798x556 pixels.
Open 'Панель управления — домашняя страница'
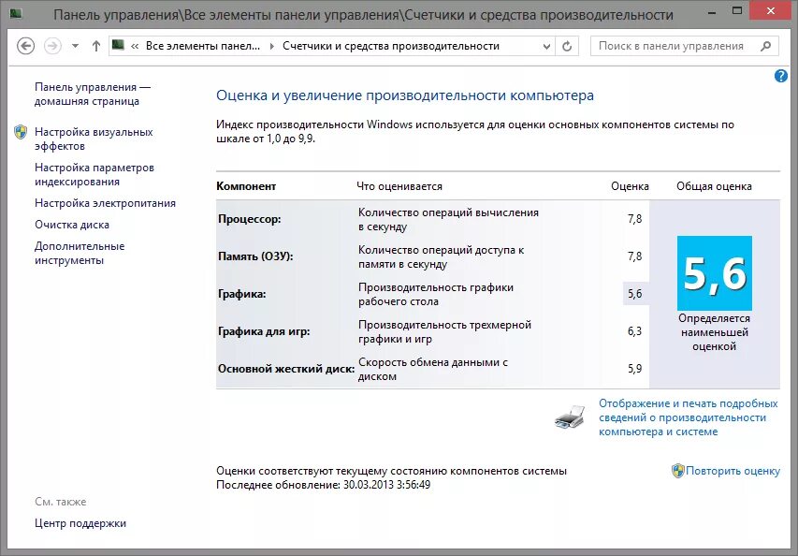(93, 95)
